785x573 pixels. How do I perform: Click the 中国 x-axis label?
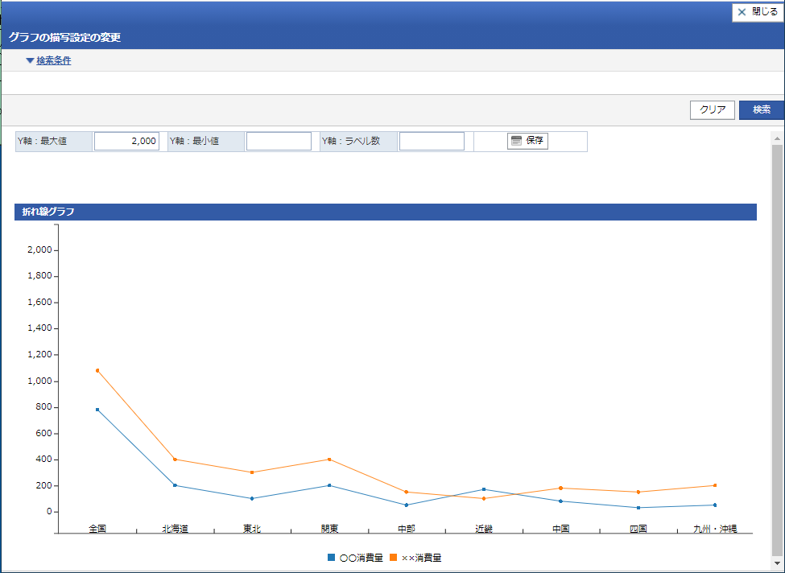pos(560,529)
